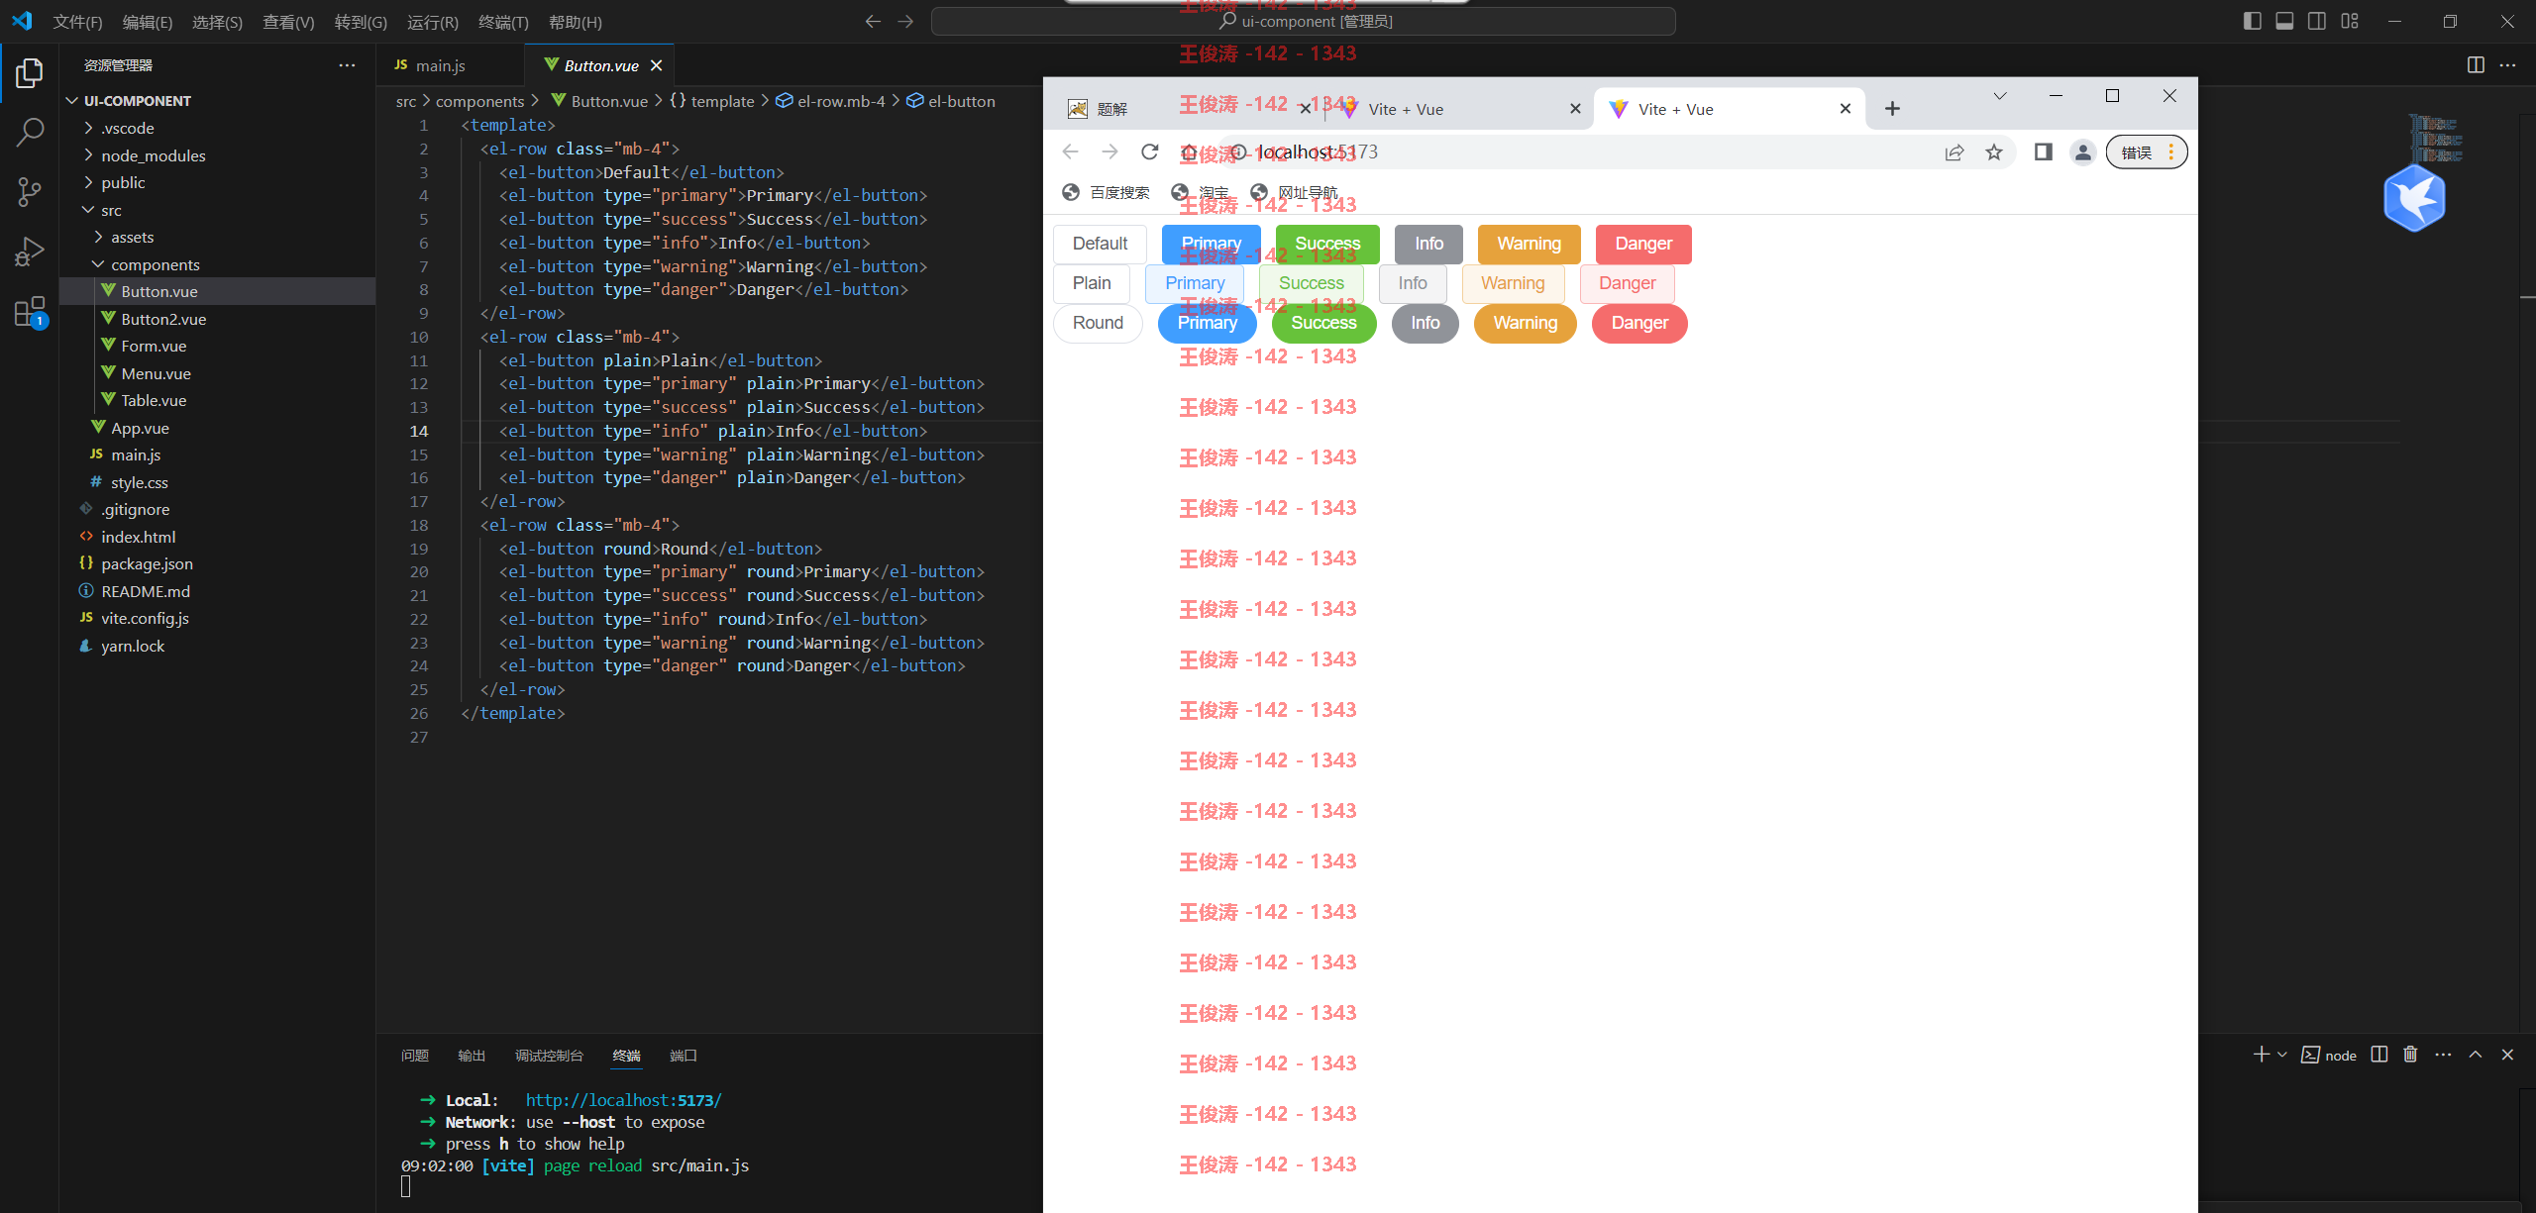Image resolution: width=2536 pixels, height=1213 pixels.
Task: Click the 百度搜索 bookmark
Action: [1107, 192]
